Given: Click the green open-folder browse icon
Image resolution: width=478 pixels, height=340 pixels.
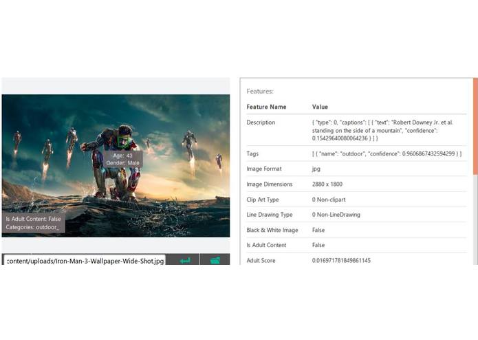Looking at the screenshot, I should [x=215, y=260].
